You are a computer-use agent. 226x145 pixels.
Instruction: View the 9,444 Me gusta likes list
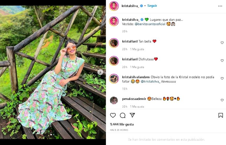[122, 124]
